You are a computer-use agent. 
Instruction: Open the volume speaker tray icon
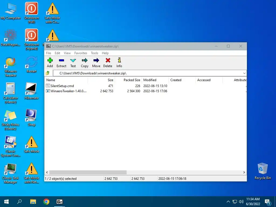[x=241, y=202]
